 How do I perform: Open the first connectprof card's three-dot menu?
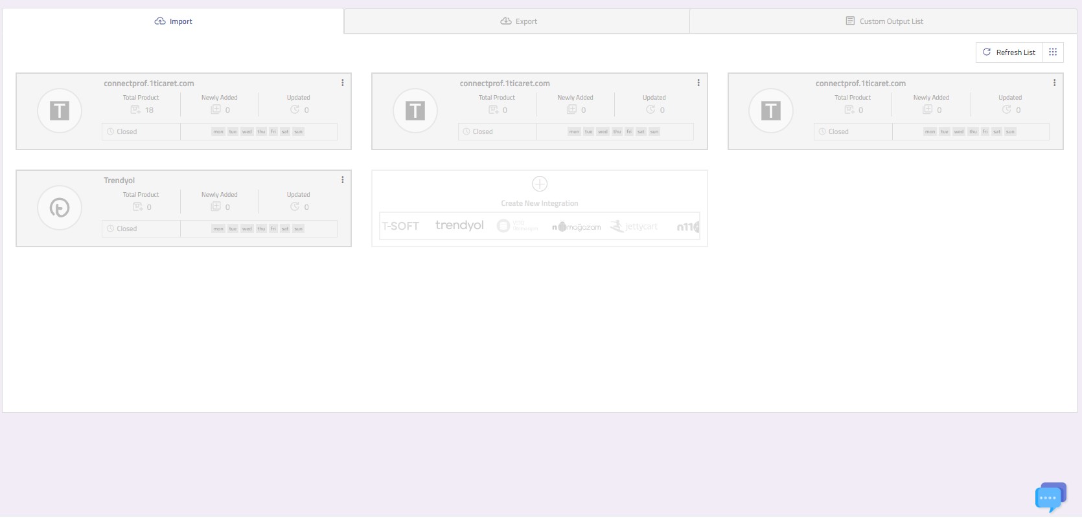tap(343, 83)
